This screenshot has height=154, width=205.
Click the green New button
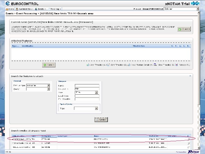pyautogui.click(x=49, y=65)
